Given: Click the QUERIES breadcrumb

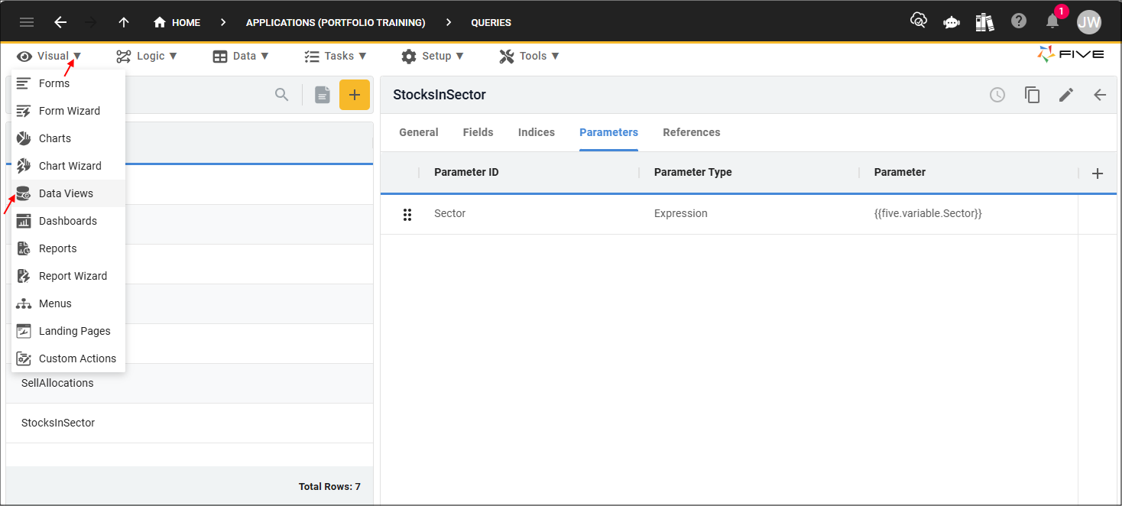Looking at the screenshot, I should tap(491, 22).
